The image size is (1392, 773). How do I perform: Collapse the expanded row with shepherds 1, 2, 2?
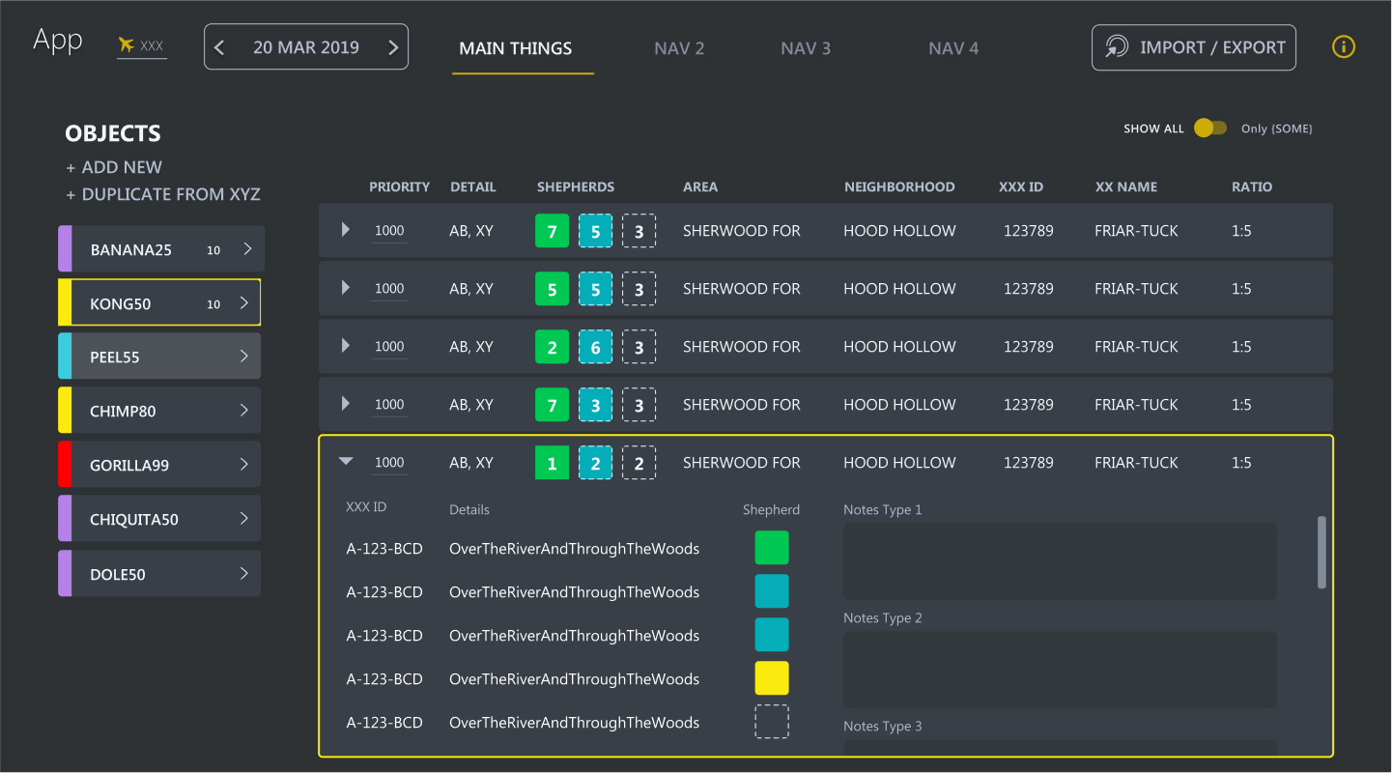(x=346, y=462)
